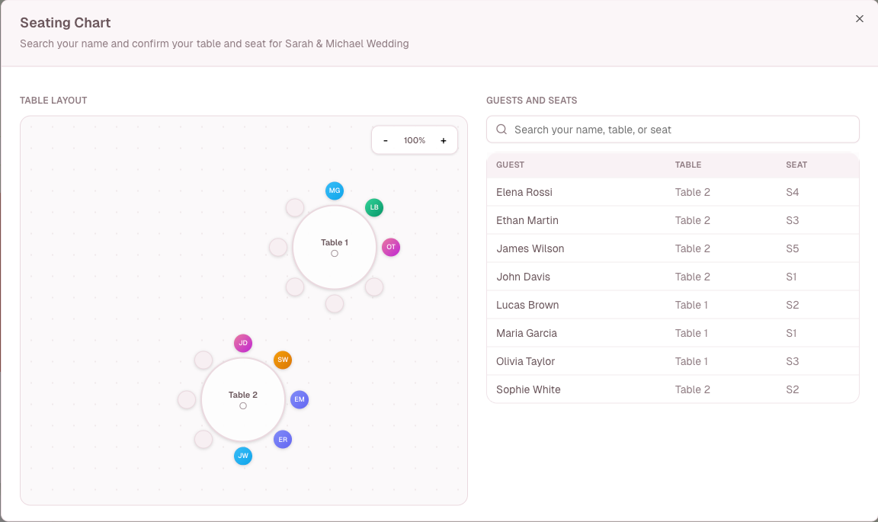Image resolution: width=878 pixels, height=522 pixels.
Task: Select the Elena Rossi guest row
Action: pos(672,192)
